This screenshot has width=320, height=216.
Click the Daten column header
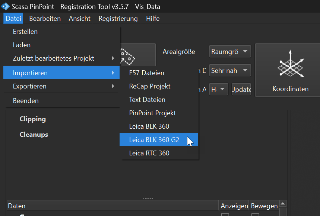point(113,206)
